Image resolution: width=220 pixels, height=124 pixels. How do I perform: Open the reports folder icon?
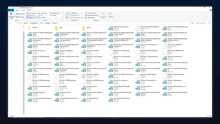[83, 28]
